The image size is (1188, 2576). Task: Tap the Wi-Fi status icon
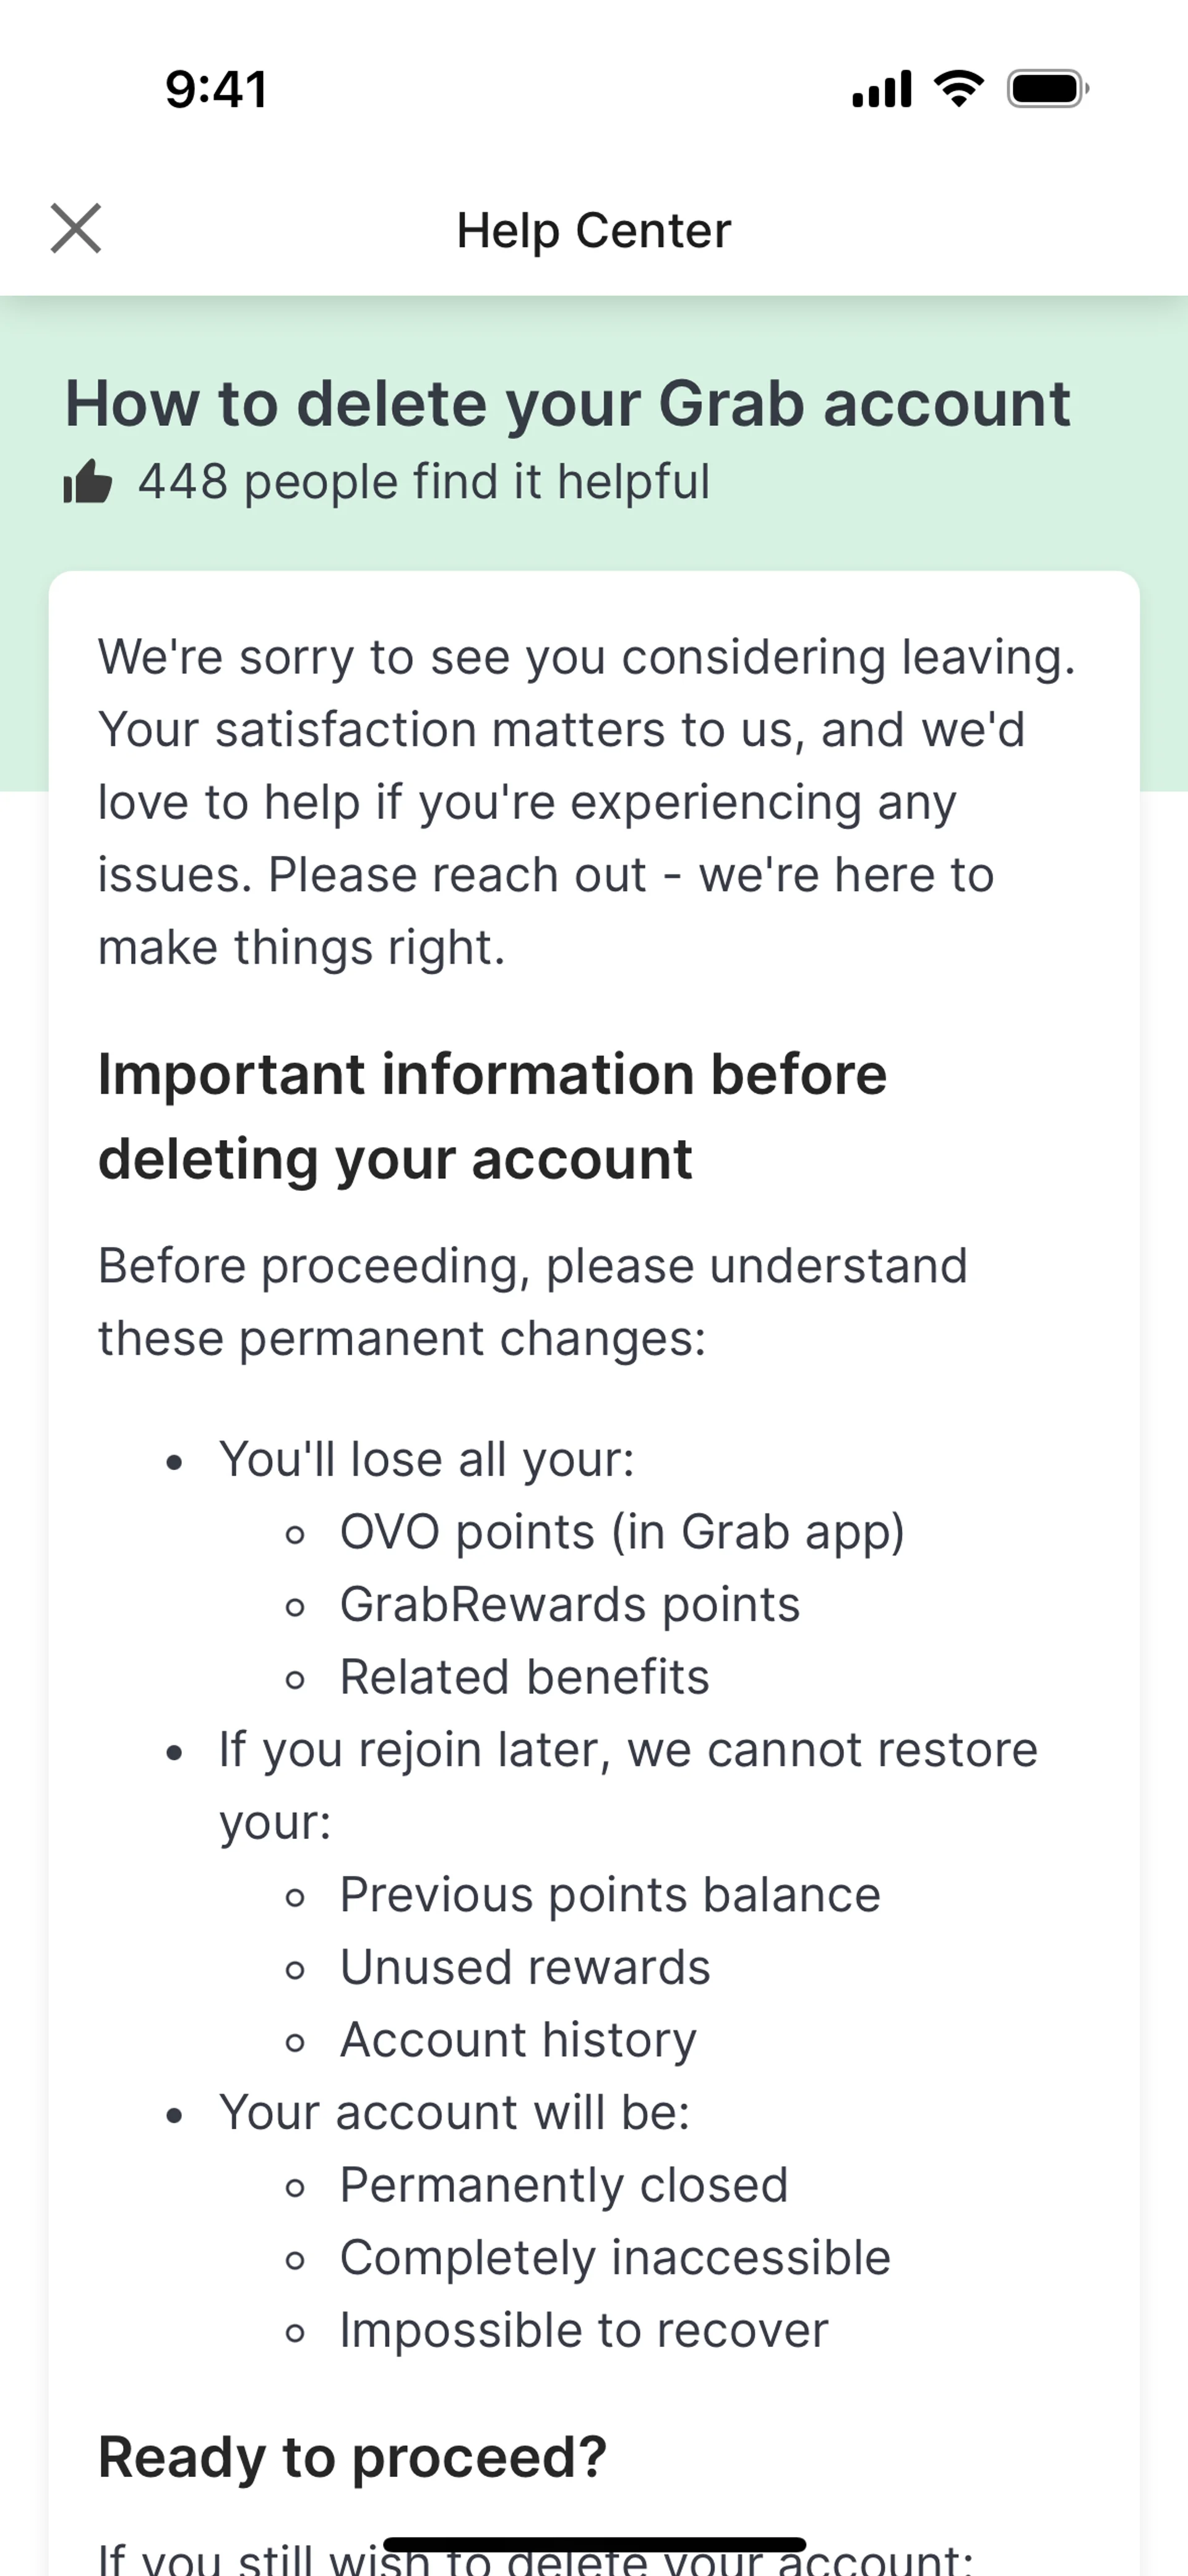pos(958,89)
